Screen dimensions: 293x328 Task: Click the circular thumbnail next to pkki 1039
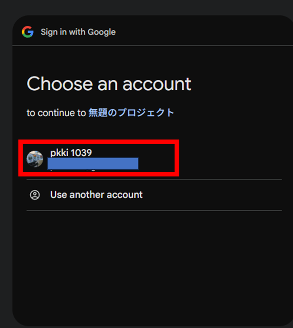coord(34,158)
